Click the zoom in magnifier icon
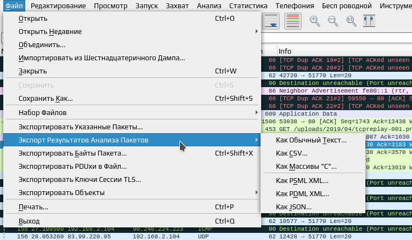The height and width of the screenshot is (240, 412). coord(315,21)
